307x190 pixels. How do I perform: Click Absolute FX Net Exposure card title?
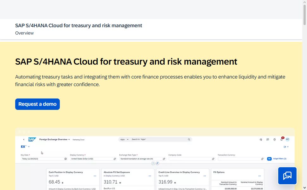tap(117, 172)
